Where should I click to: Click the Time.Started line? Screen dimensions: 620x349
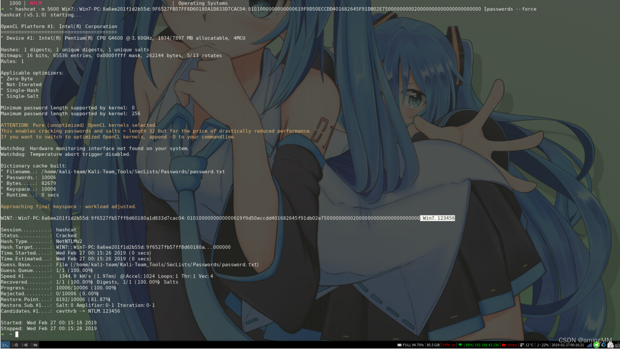coord(76,253)
